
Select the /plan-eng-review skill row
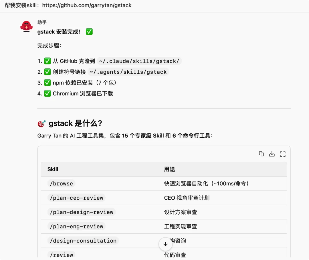tap(76, 226)
